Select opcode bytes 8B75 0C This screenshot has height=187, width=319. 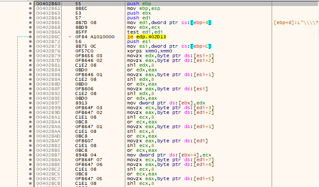pos(86,46)
